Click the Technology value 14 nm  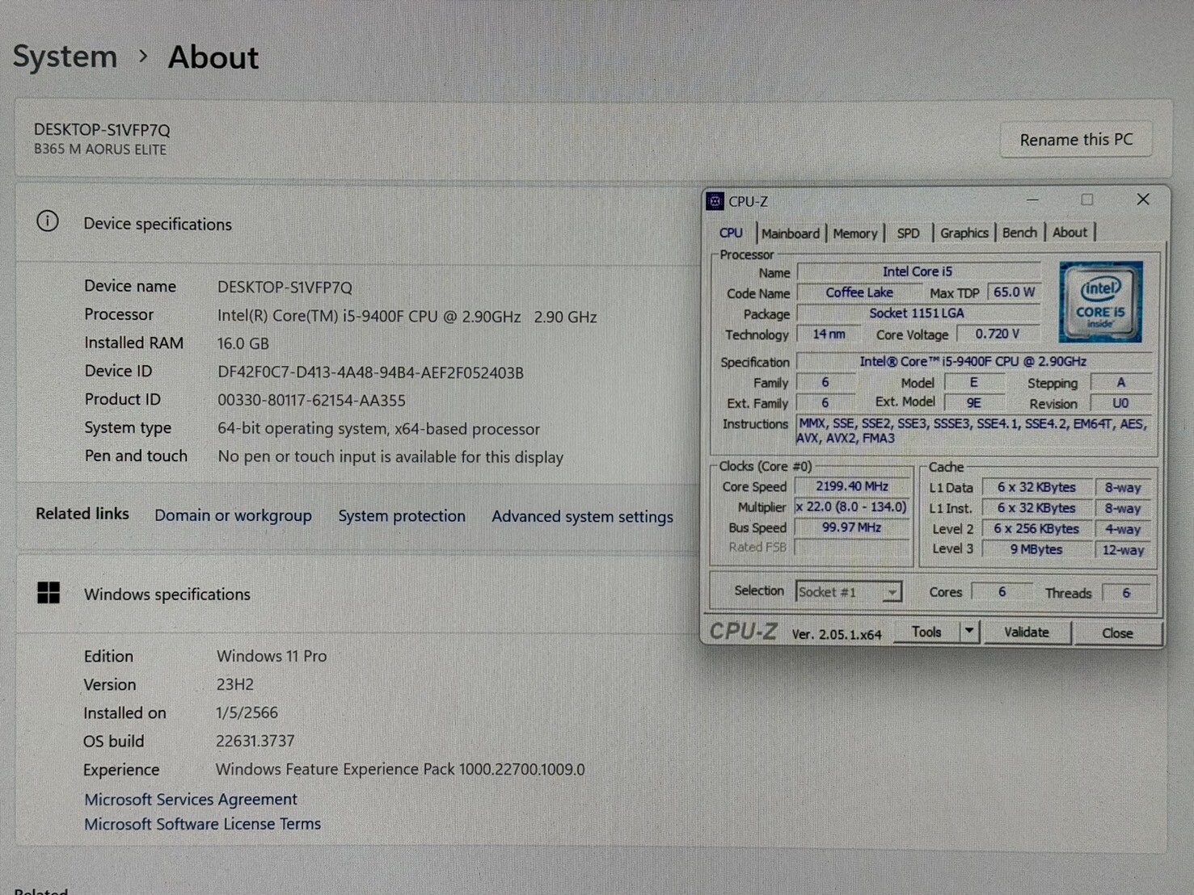829,334
